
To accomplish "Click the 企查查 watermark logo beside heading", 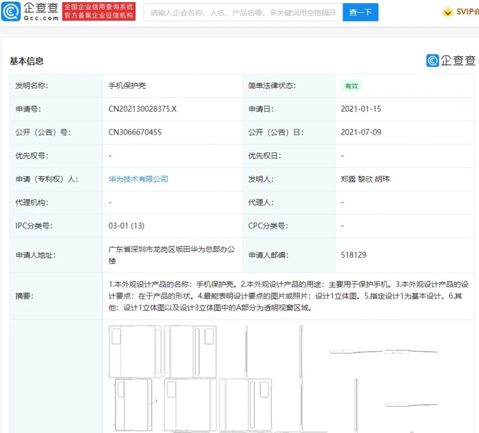I will (x=451, y=60).
